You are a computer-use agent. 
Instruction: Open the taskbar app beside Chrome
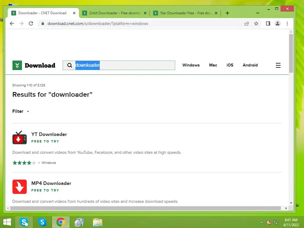[x=79, y=222]
